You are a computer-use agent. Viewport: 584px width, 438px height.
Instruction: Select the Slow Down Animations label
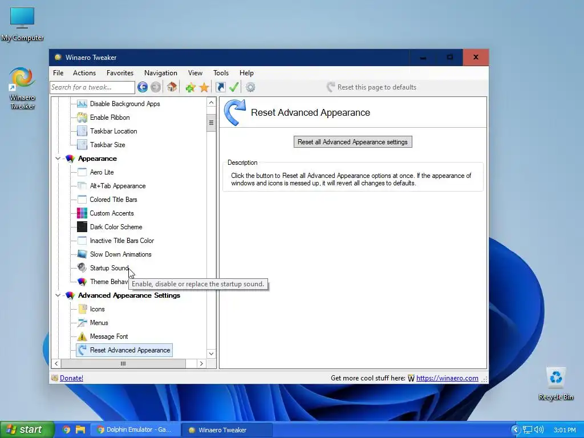[x=121, y=254]
